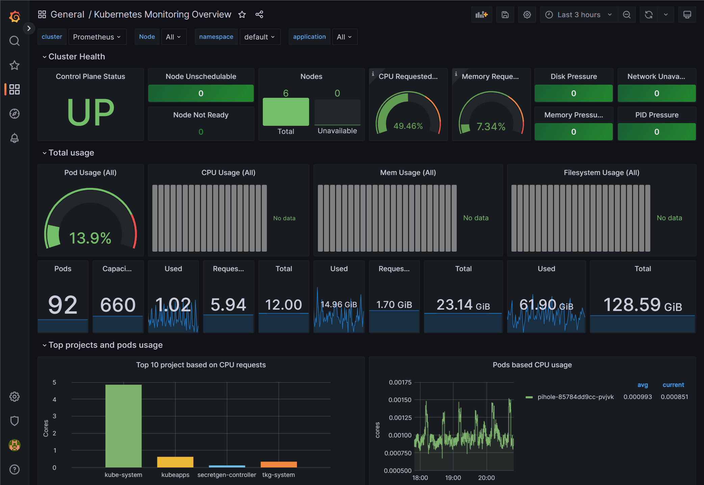
Task: Open the Prometheus datasource dropdown
Action: coord(97,36)
